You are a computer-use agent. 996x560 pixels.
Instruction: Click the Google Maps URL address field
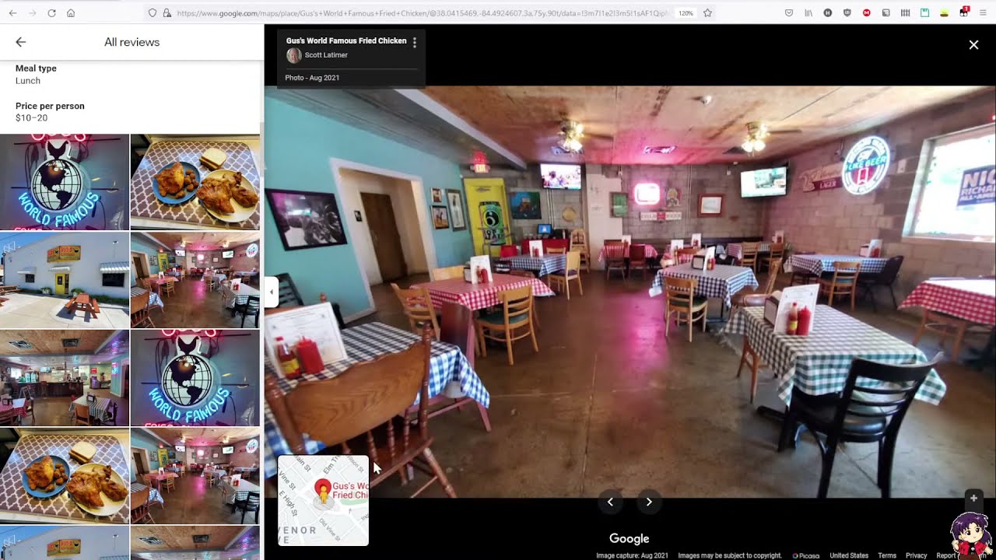pos(422,13)
